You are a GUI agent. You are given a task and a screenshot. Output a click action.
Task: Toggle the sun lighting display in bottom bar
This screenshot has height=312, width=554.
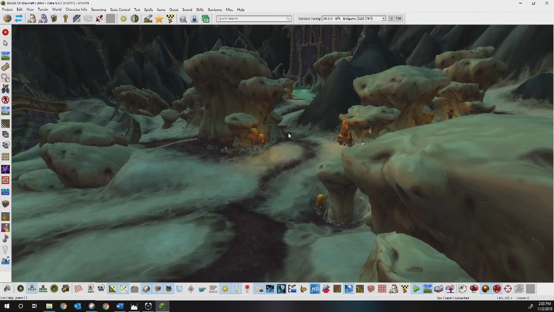[x=225, y=289]
